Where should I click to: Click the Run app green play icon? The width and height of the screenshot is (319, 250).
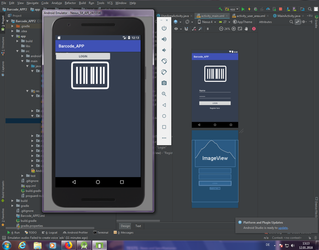243,9
